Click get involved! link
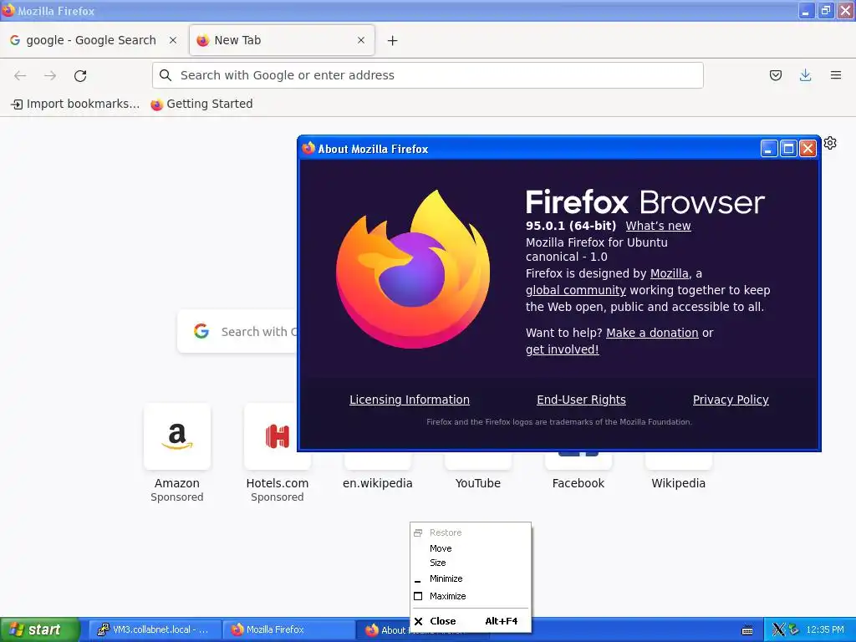Image resolution: width=856 pixels, height=642 pixels. coord(563,349)
